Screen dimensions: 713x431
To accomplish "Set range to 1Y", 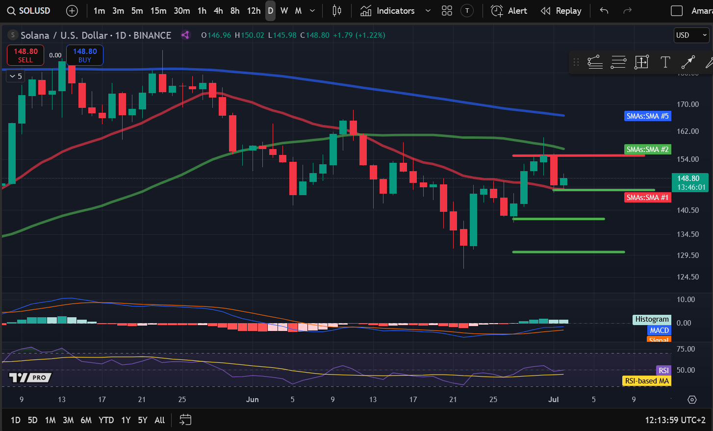I will point(126,420).
